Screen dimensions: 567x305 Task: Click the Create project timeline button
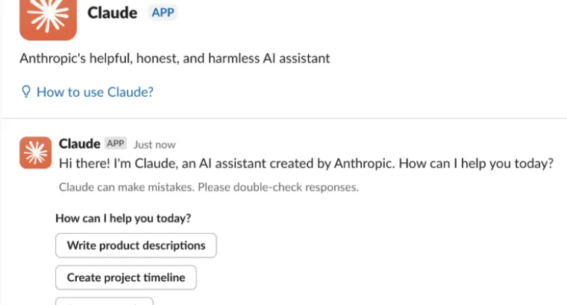(126, 277)
